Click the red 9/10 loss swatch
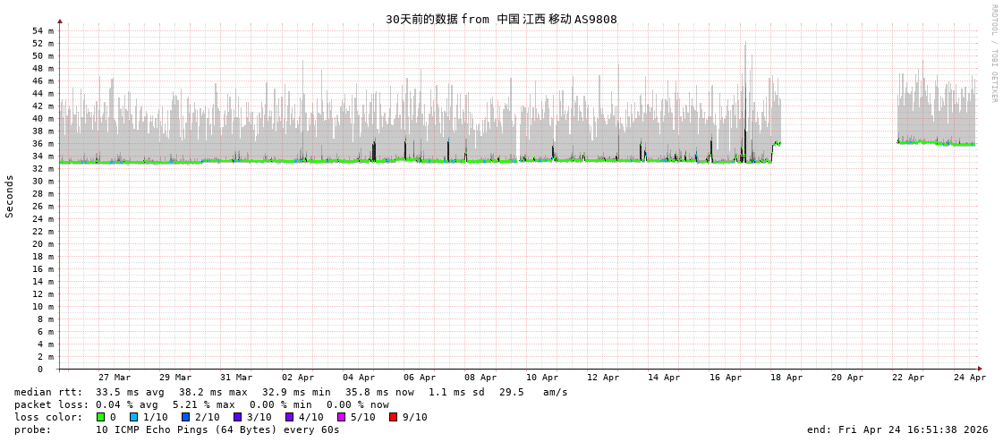 point(393,417)
